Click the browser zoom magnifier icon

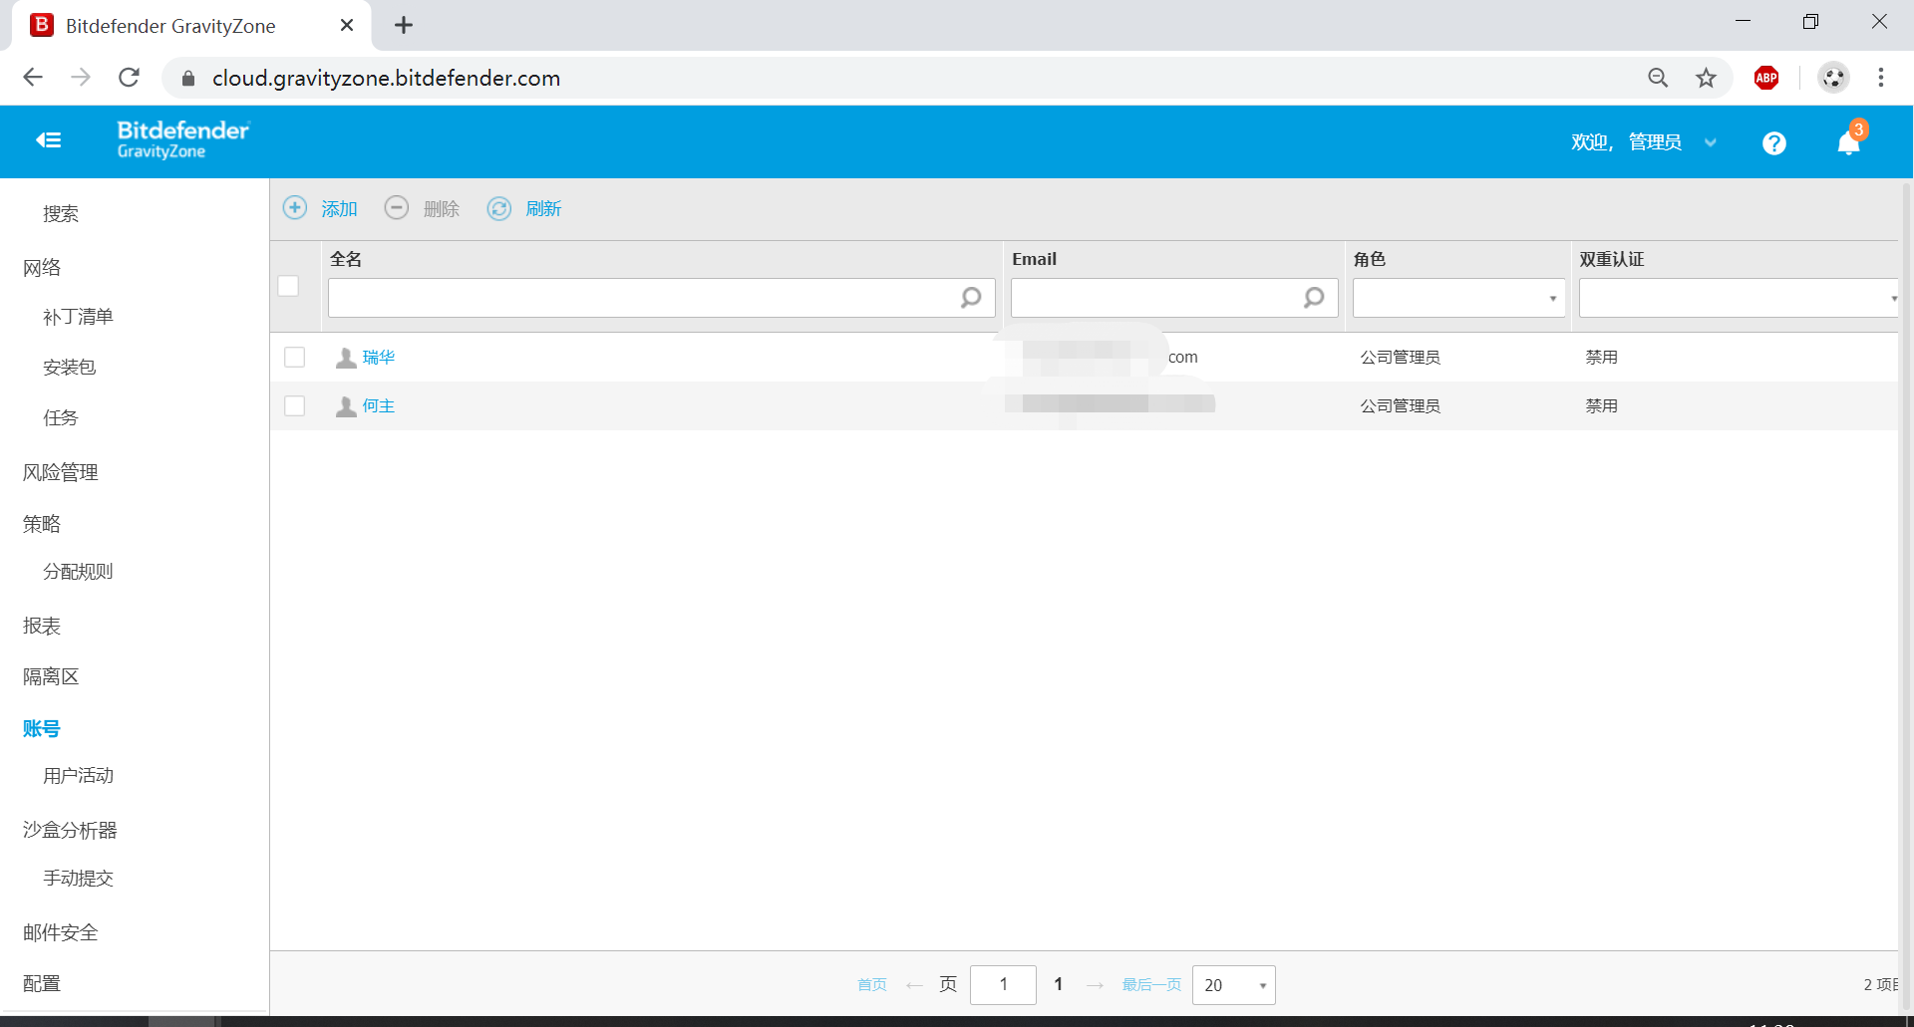point(1658,78)
